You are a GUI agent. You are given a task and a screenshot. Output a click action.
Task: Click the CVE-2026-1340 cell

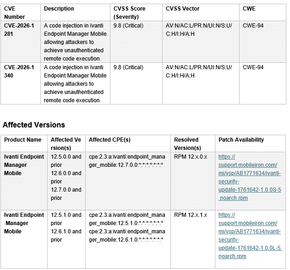[19, 72]
